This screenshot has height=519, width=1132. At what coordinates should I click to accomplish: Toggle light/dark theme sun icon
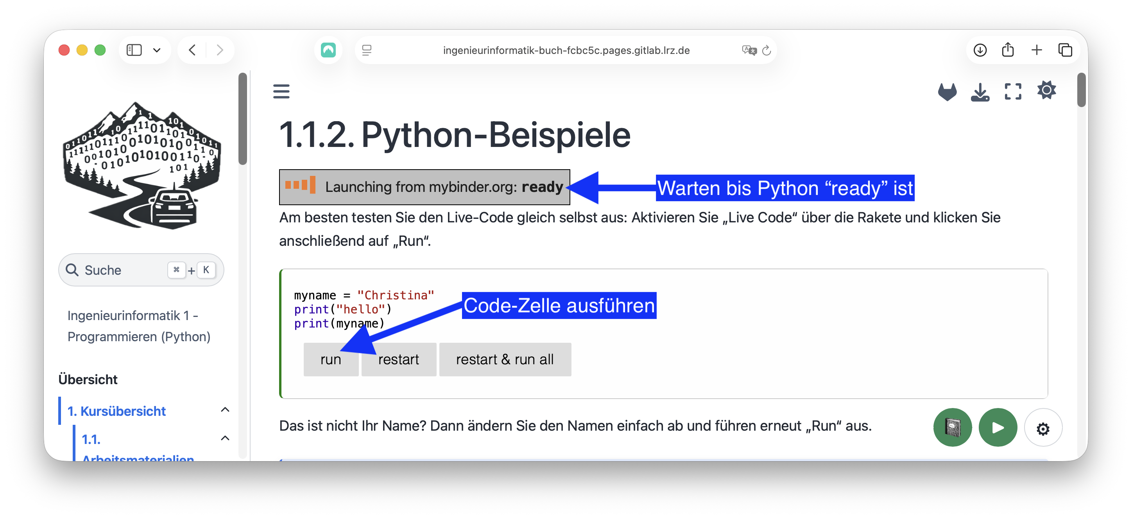[1046, 91]
